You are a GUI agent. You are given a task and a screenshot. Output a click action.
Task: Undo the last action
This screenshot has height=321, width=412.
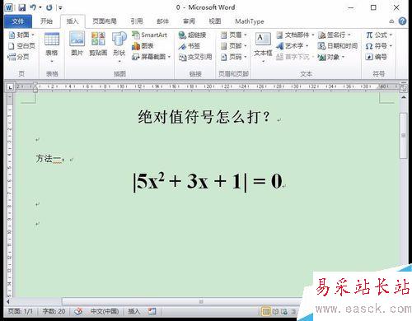tap(33, 7)
